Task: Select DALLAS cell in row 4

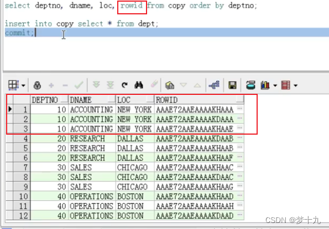Action: click(135, 139)
